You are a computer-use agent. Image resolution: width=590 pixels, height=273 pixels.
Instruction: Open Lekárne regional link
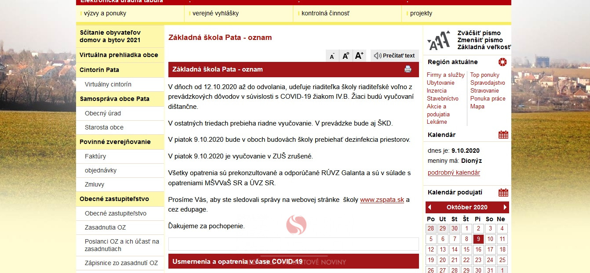[437, 122]
